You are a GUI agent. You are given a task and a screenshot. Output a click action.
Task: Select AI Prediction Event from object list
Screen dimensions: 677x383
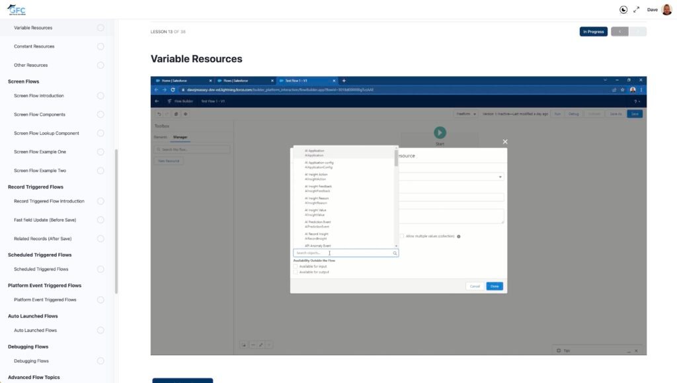pyautogui.click(x=344, y=224)
